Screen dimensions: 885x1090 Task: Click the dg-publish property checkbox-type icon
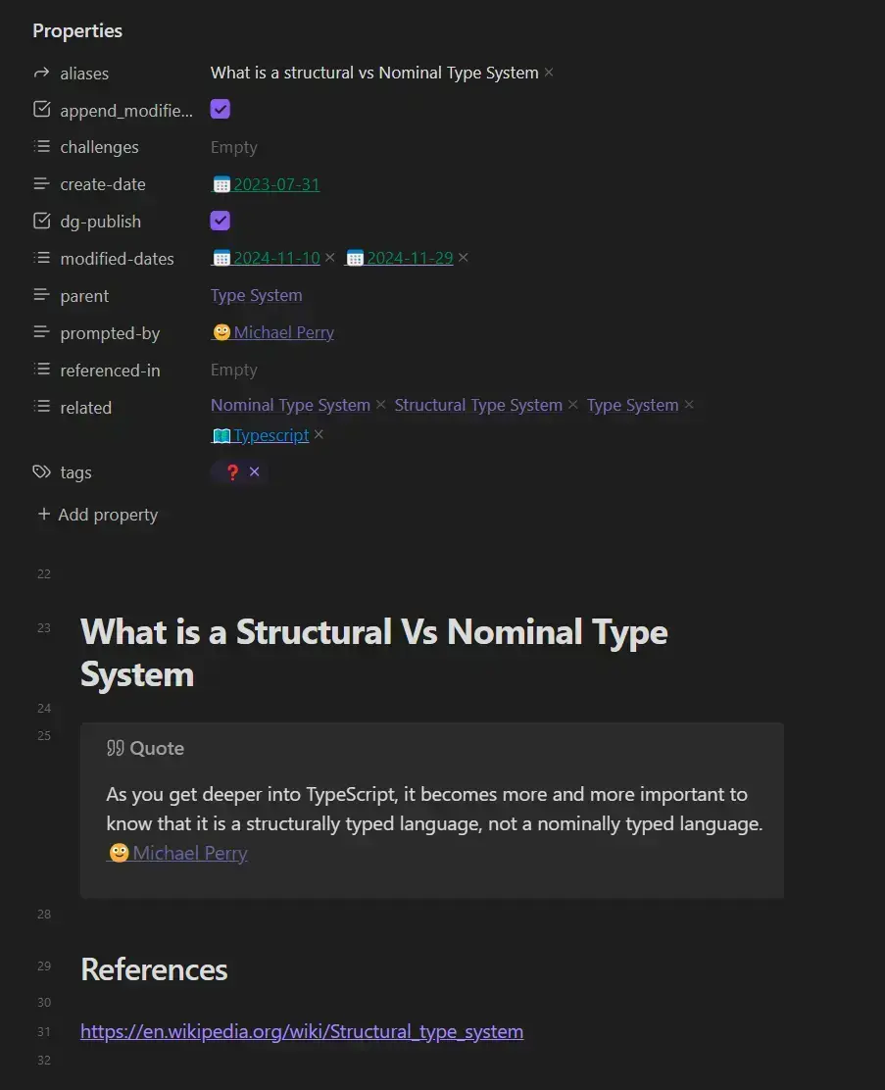pyautogui.click(x=41, y=222)
